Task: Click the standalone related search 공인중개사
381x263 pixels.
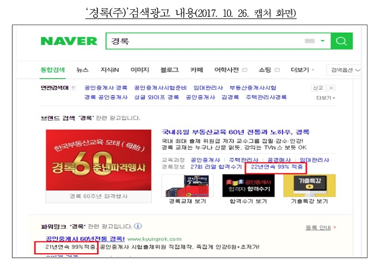Action: point(200,97)
